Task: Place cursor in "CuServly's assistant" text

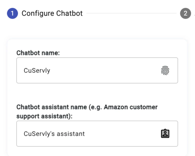Action: click(x=54, y=134)
